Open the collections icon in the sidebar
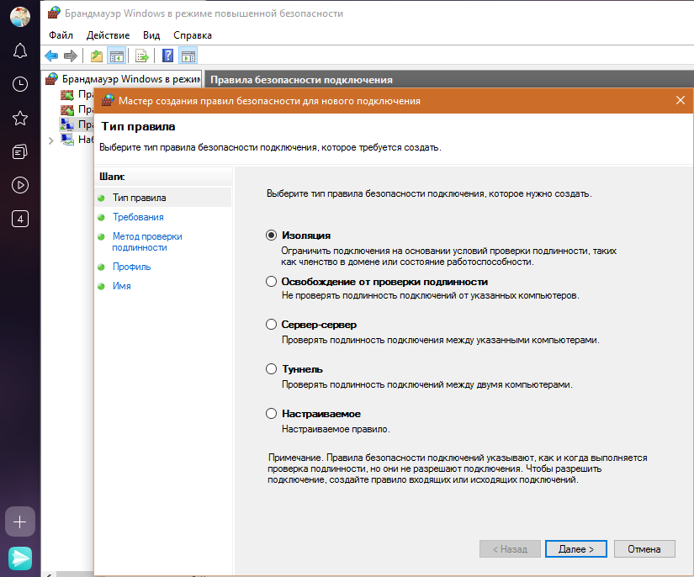 [20, 151]
